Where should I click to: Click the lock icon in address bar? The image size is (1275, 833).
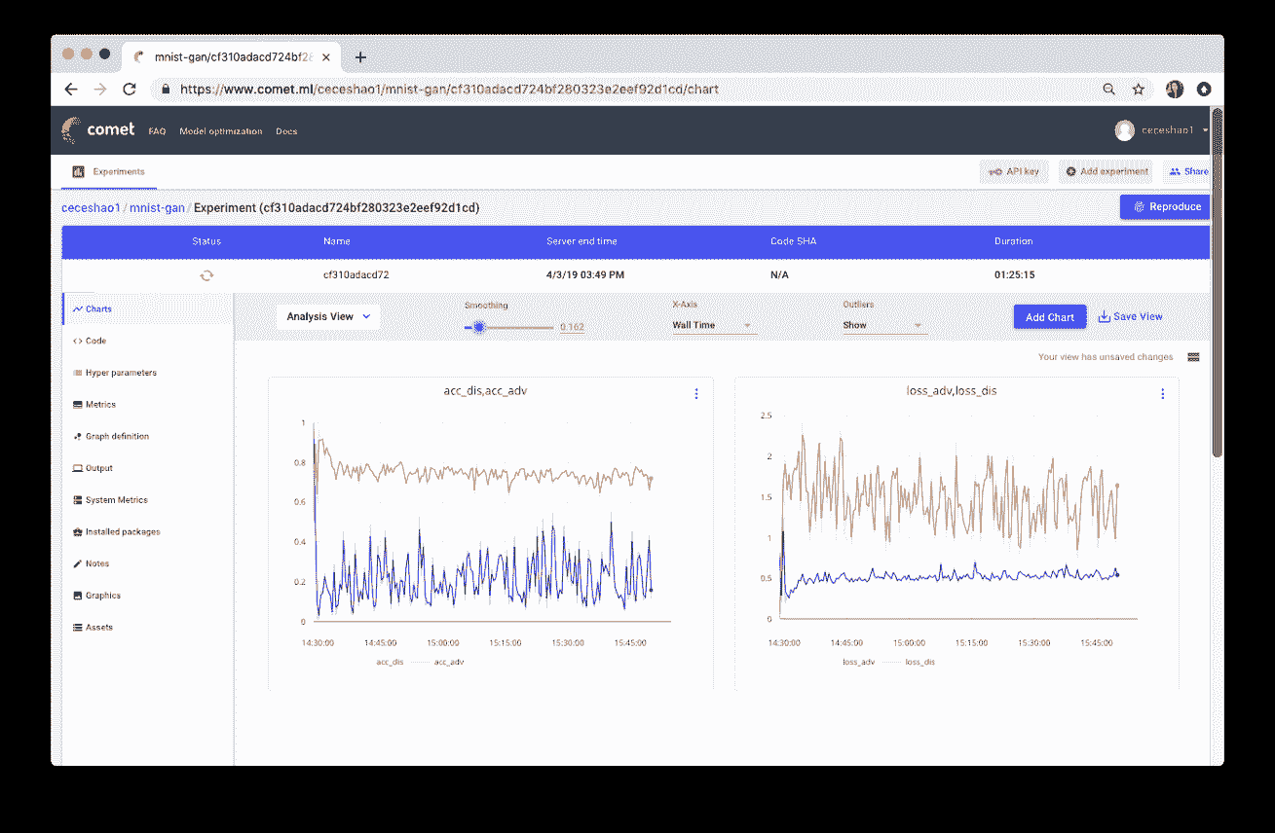[165, 89]
